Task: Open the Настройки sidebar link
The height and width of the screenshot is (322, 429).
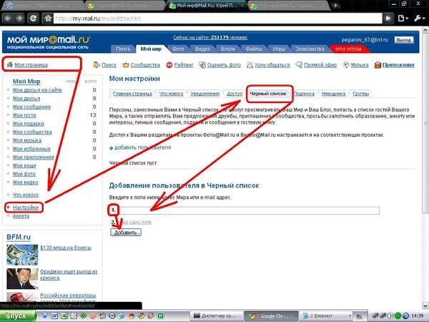Action: pyautogui.click(x=26, y=208)
